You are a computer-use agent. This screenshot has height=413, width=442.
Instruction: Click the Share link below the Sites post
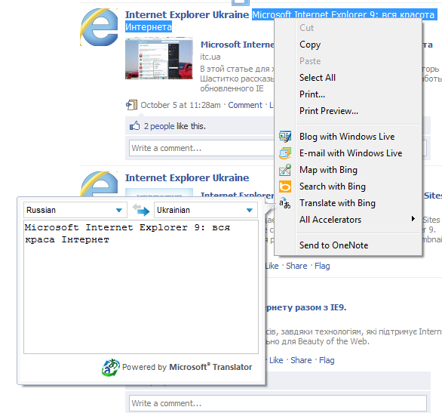click(x=296, y=266)
